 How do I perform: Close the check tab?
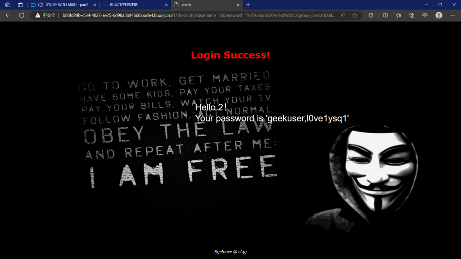click(238, 4)
